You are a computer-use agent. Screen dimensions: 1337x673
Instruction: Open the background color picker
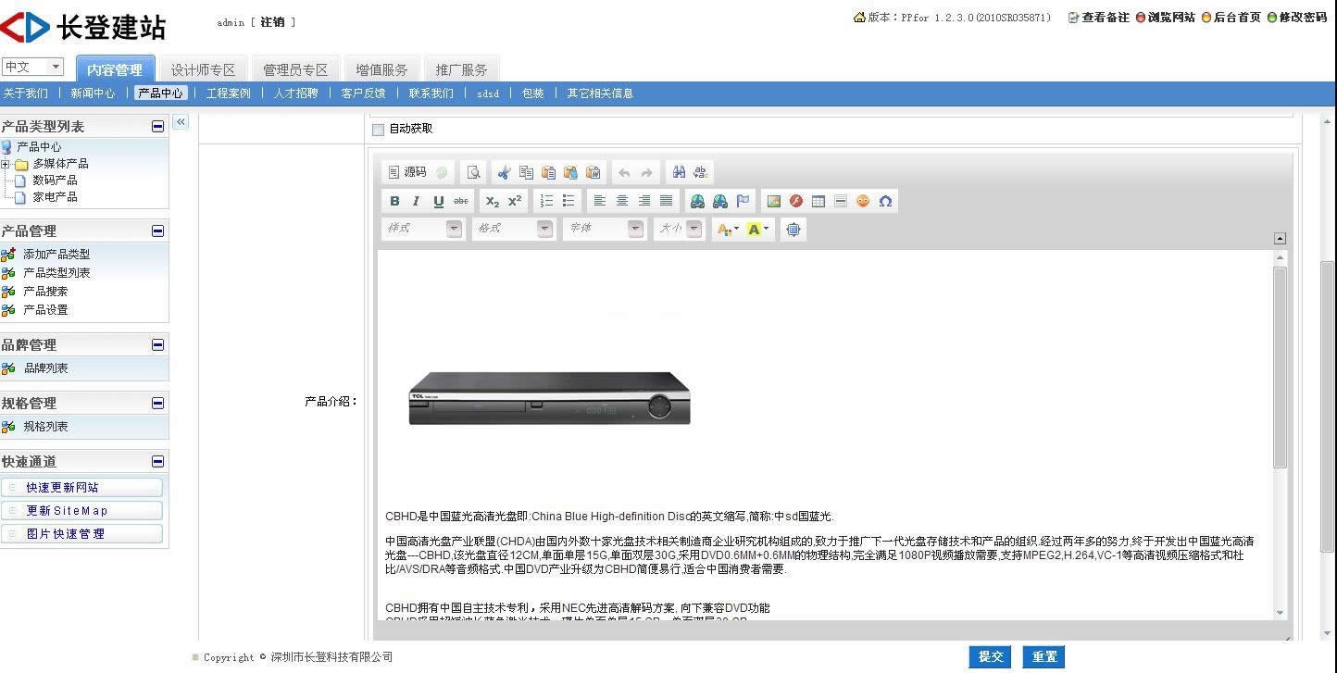[759, 229]
